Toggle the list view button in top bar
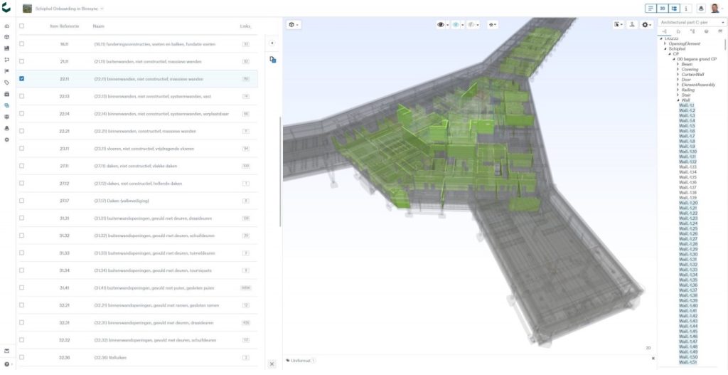 pos(651,9)
